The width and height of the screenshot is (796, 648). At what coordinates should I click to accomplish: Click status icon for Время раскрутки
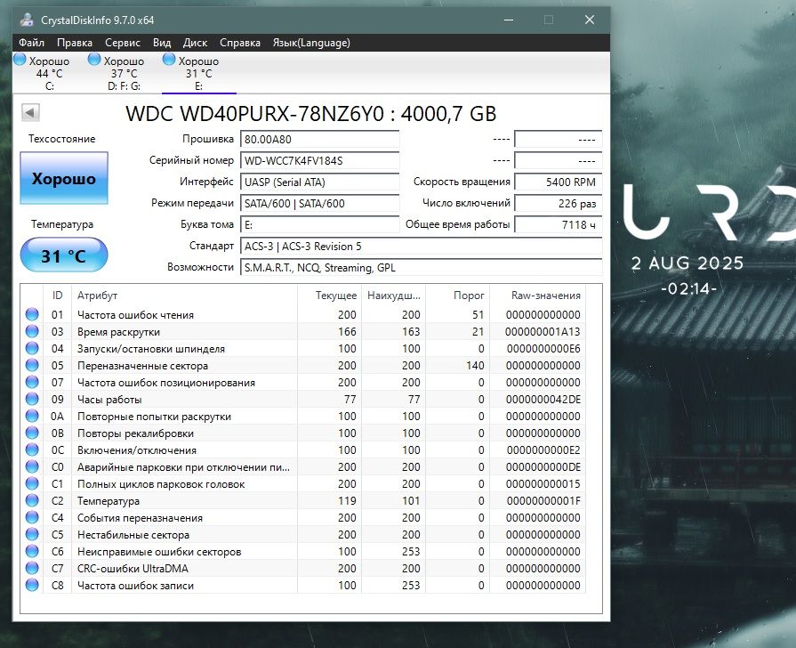pyautogui.click(x=32, y=331)
